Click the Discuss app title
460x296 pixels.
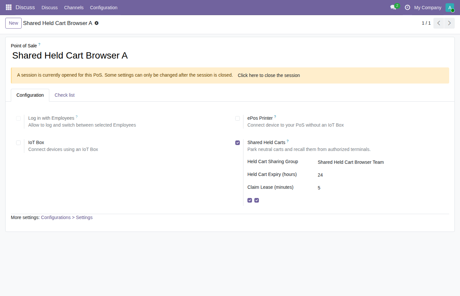click(25, 7)
